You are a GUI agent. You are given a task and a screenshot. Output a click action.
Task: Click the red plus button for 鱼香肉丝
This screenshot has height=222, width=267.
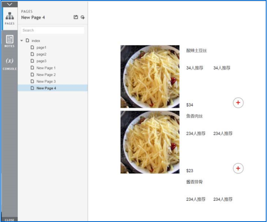(x=238, y=168)
